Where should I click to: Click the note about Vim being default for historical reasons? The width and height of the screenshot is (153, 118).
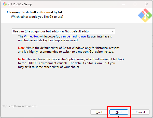pos(69,50)
